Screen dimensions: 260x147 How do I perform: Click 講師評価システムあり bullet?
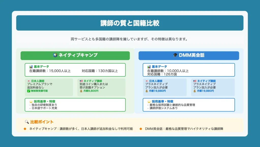click(x=162, y=108)
